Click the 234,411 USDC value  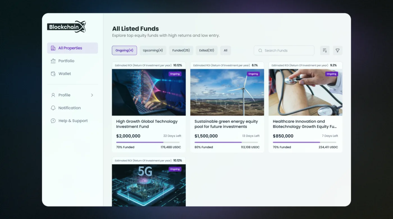tap(328, 147)
